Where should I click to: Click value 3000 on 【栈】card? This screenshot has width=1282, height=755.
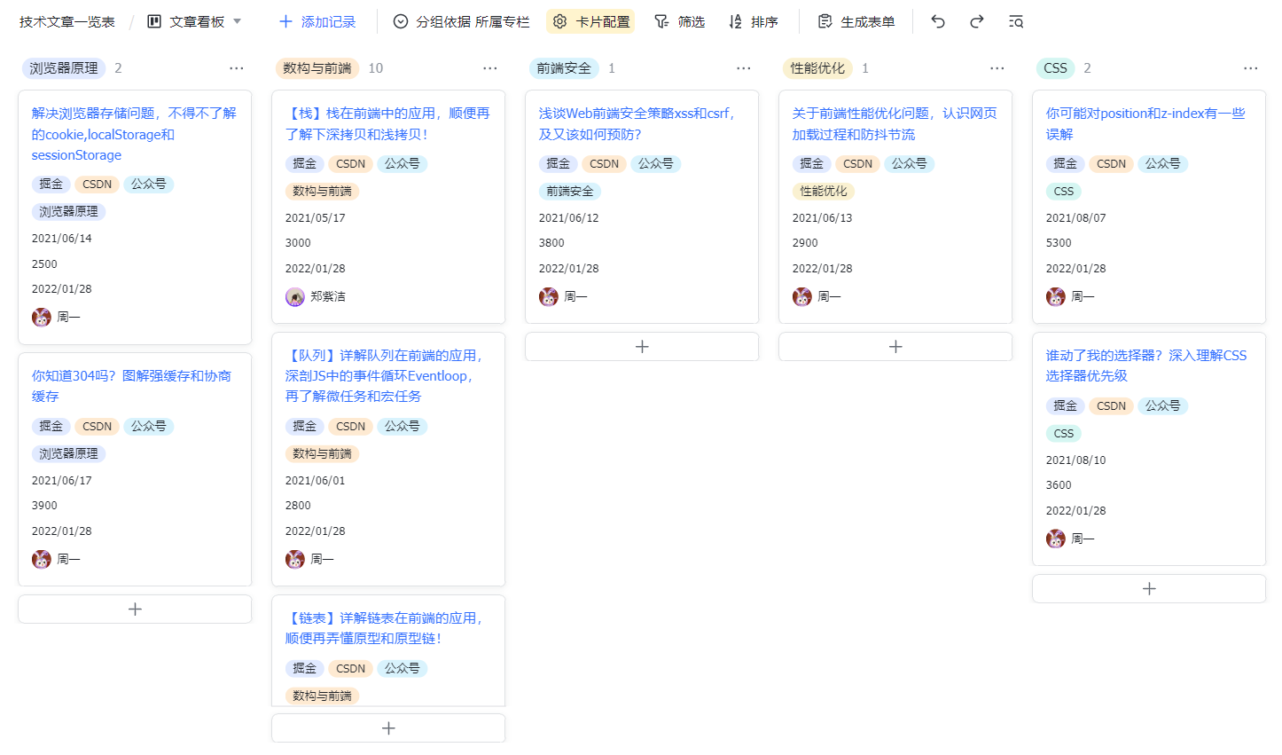click(x=298, y=243)
